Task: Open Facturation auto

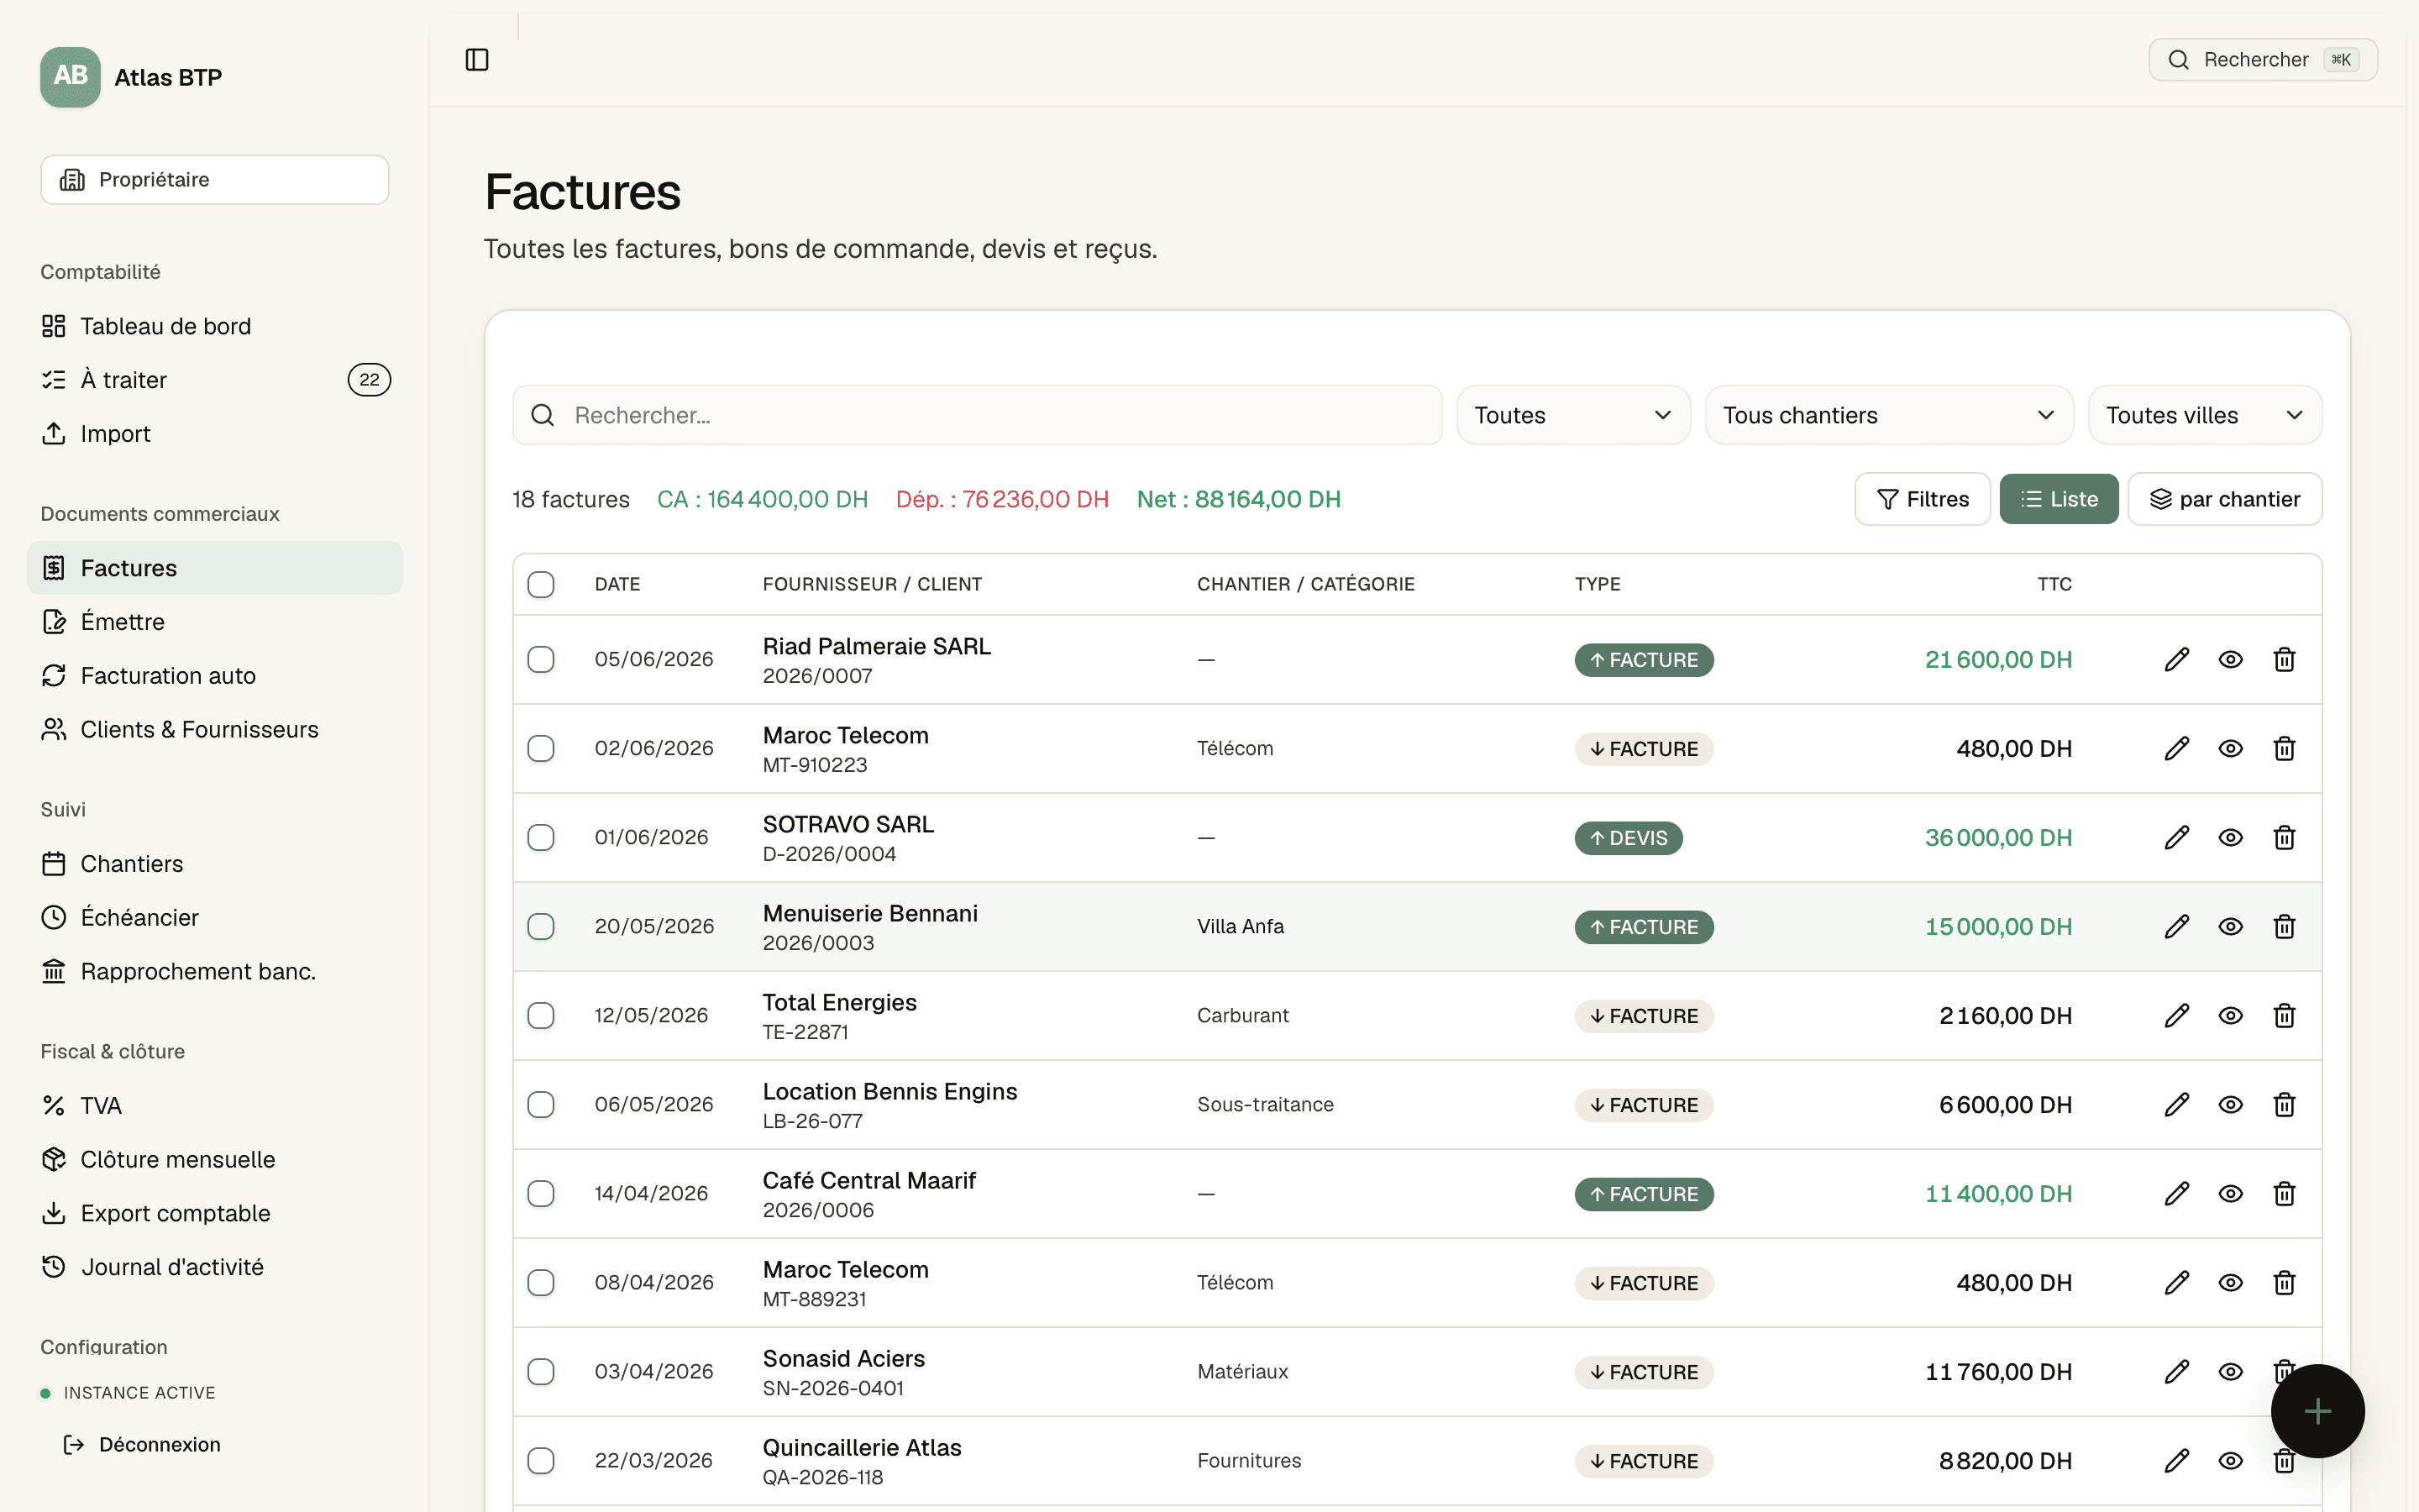Action: [x=214, y=676]
